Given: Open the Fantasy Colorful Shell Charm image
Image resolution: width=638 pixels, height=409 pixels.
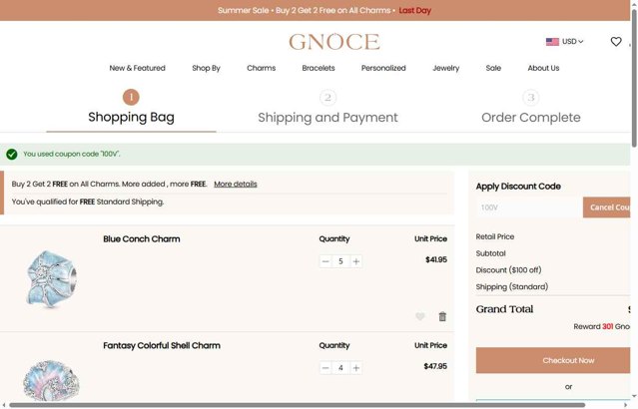Looking at the screenshot, I should click(51, 380).
